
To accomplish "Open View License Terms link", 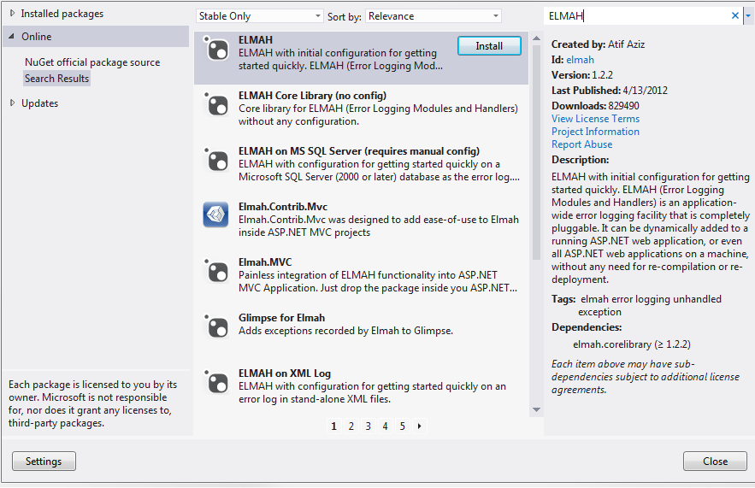I will click(595, 119).
